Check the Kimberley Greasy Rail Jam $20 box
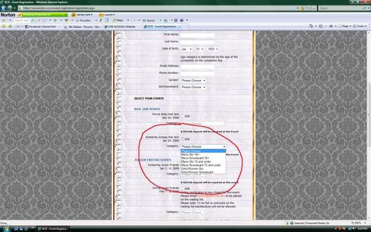This screenshot has width=371, height=232. (x=182, y=139)
